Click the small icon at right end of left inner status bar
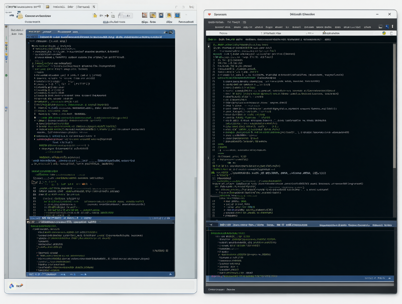402x304 pixels. 170,274
